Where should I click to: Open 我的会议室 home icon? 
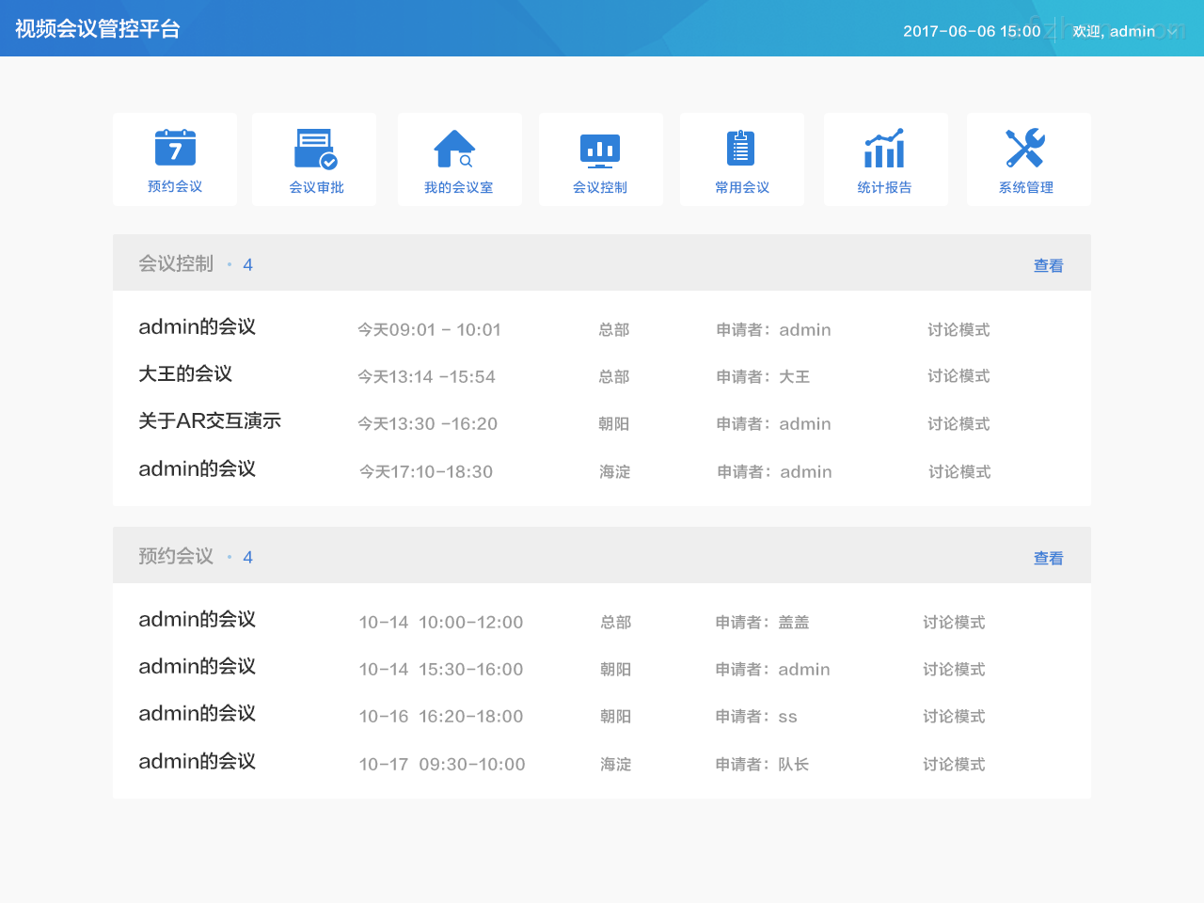click(x=459, y=149)
